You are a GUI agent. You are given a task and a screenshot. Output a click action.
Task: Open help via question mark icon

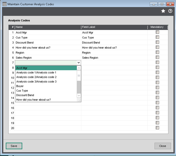(x=170, y=11)
